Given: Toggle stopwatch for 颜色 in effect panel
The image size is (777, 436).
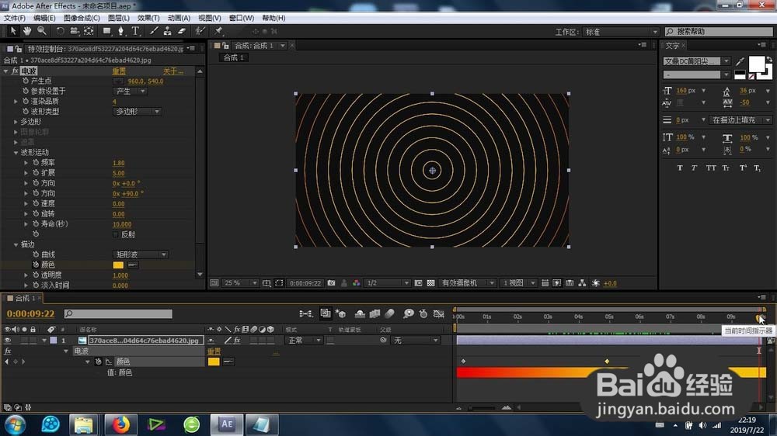Looking at the screenshot, I should click(x=36, y=265).
